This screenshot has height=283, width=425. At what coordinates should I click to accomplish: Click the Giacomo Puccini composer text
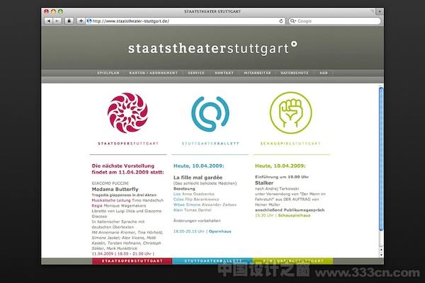point(110,183)
